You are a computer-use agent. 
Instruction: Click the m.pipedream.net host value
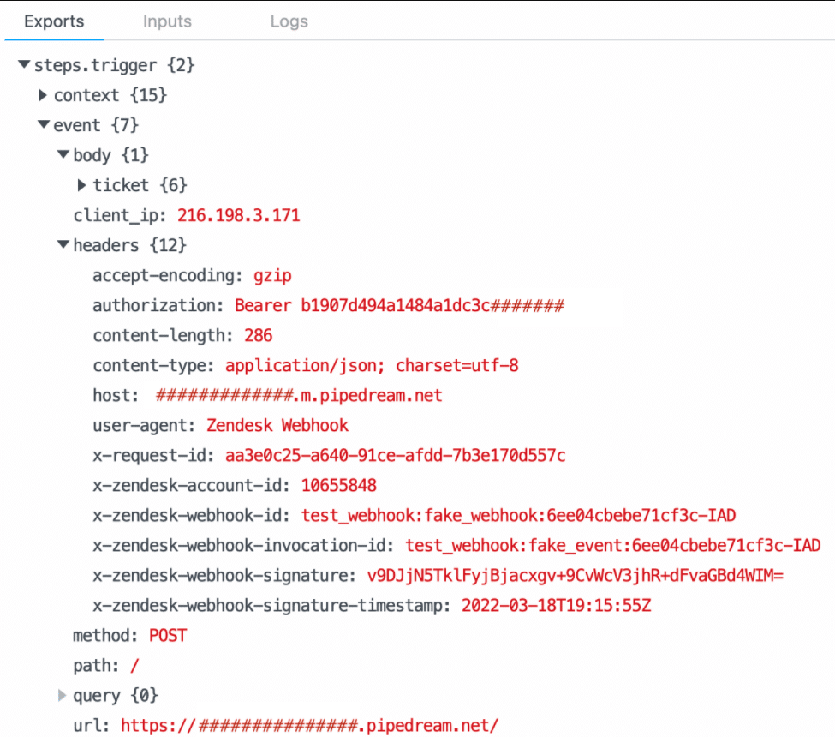click(x=299, y=395)
